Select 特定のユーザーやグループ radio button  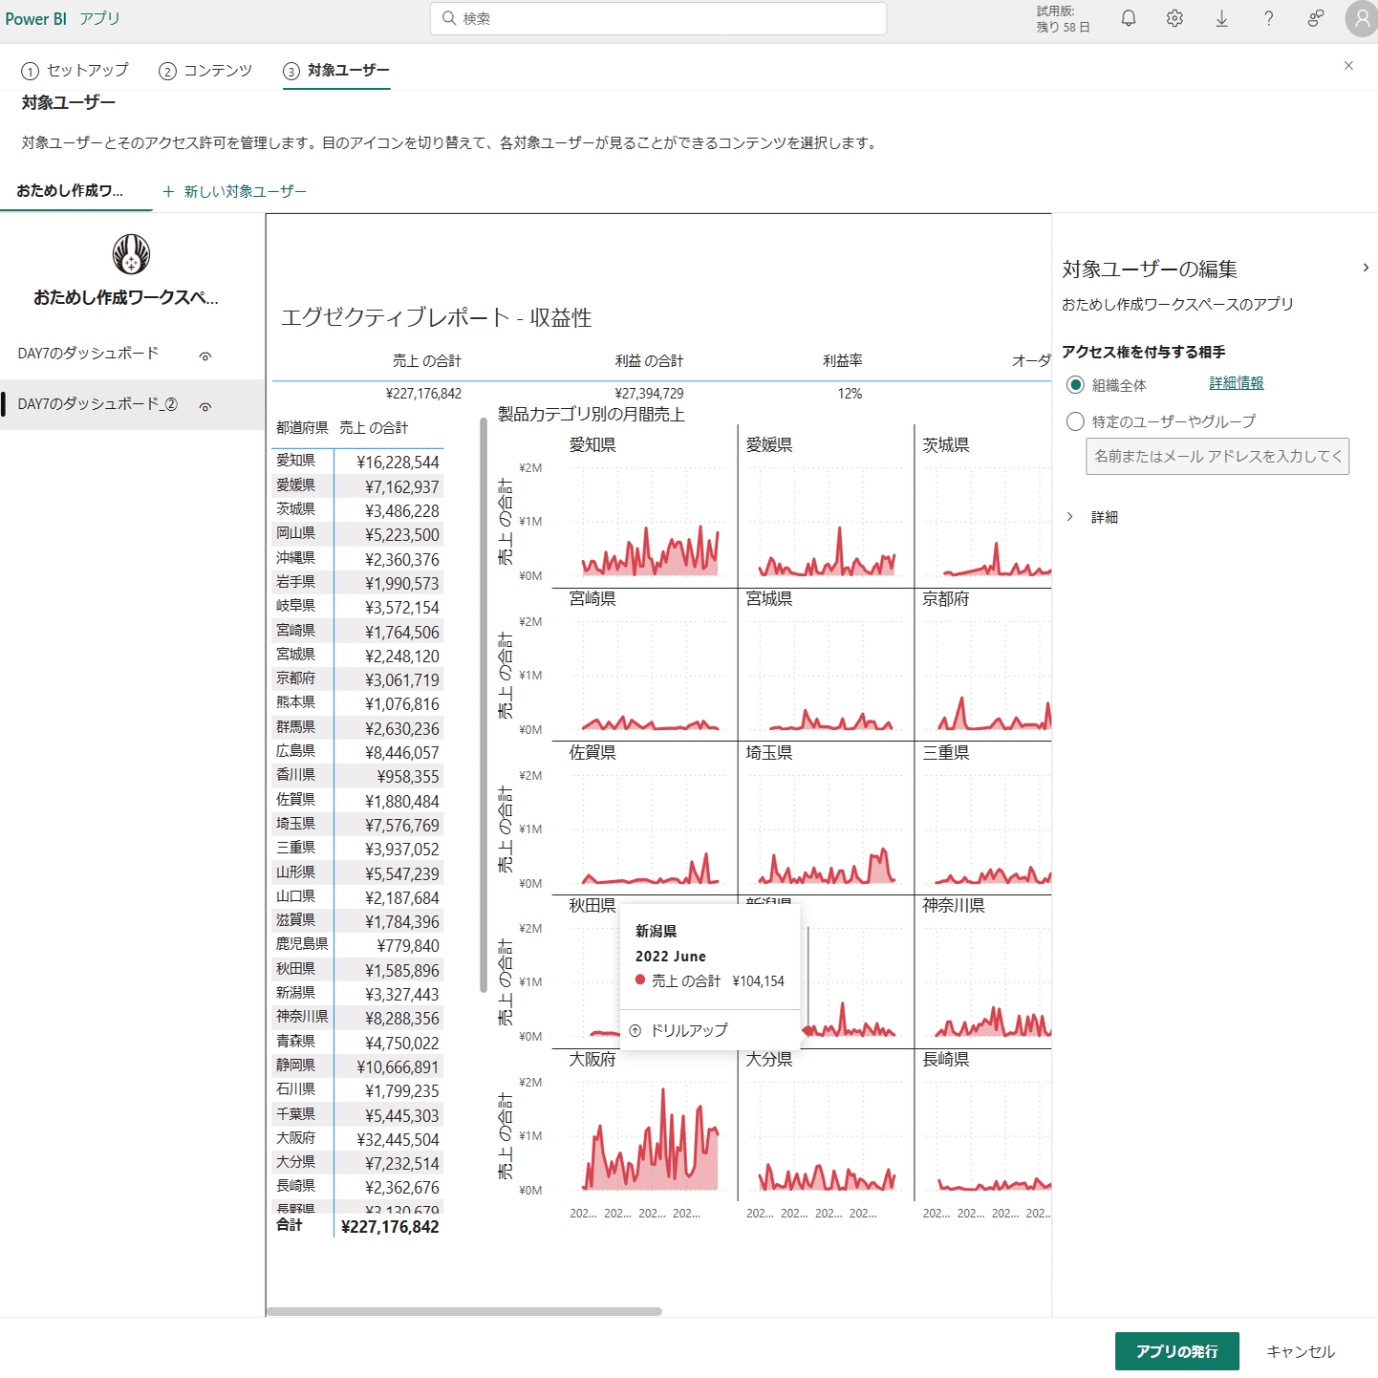(1075, 421)
